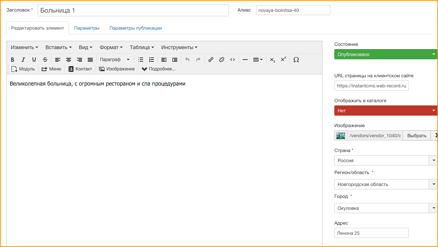Click the URL страницы input field
This screenshot has height=247, width=438.
pyautogui.click(x=372, y=86)
